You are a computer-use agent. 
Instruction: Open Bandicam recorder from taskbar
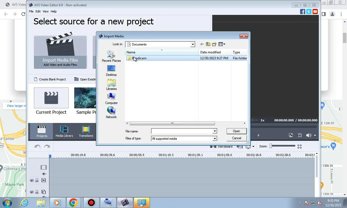(91, 203)
